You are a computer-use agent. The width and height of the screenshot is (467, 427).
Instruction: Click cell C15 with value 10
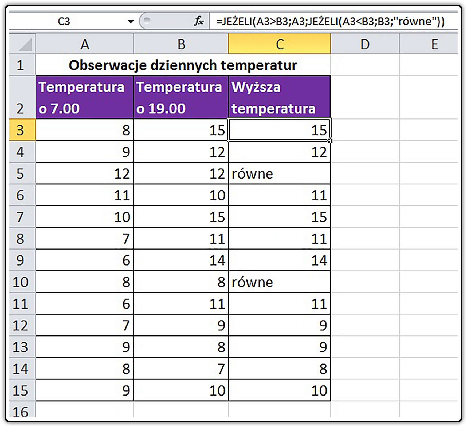pyautogui.click(x=280, y=390)
